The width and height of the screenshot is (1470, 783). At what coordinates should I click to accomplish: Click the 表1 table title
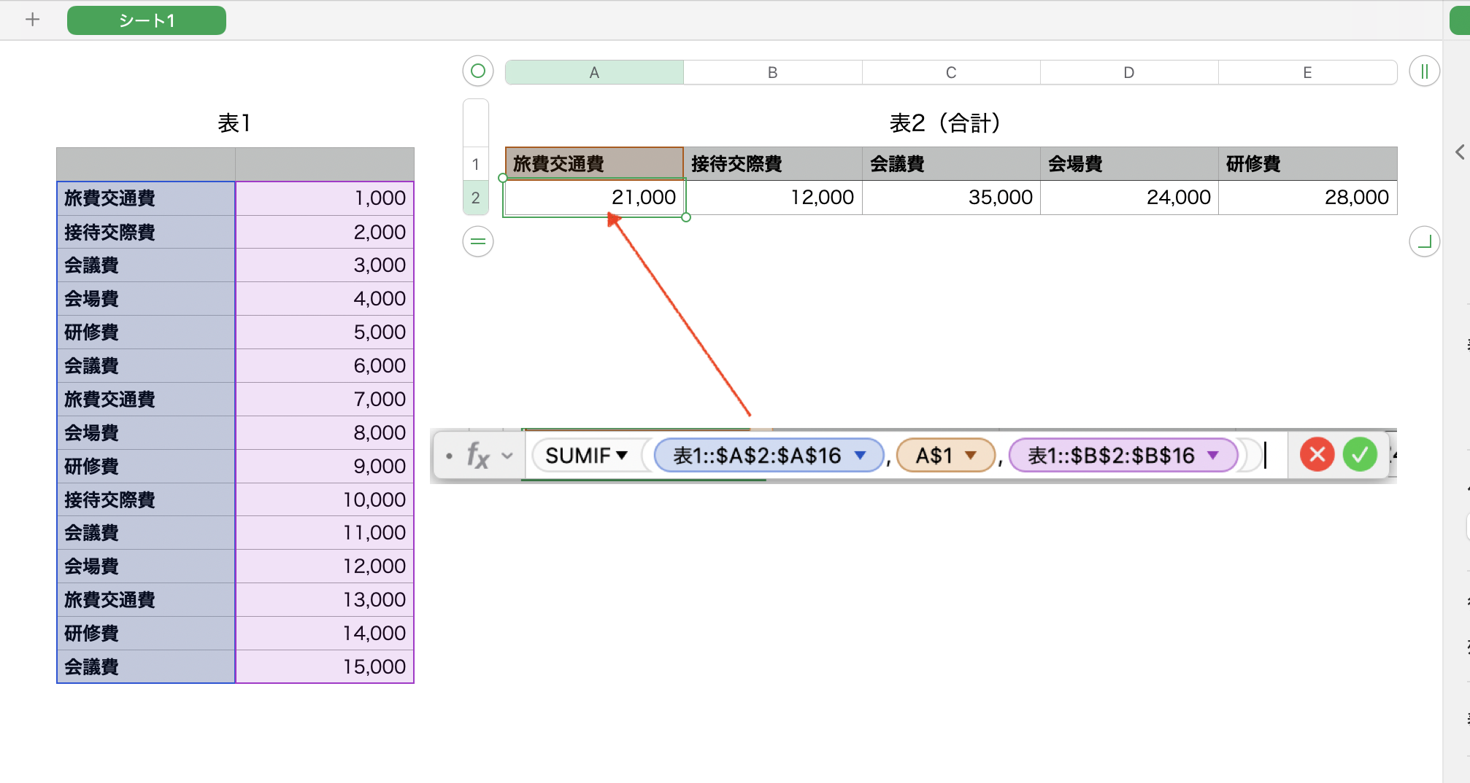[x=234, y=123]
